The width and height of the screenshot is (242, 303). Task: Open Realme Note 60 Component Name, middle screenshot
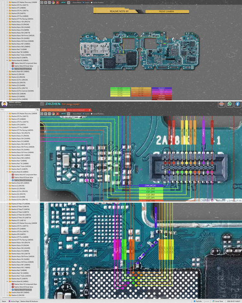(x=25, y=175)
